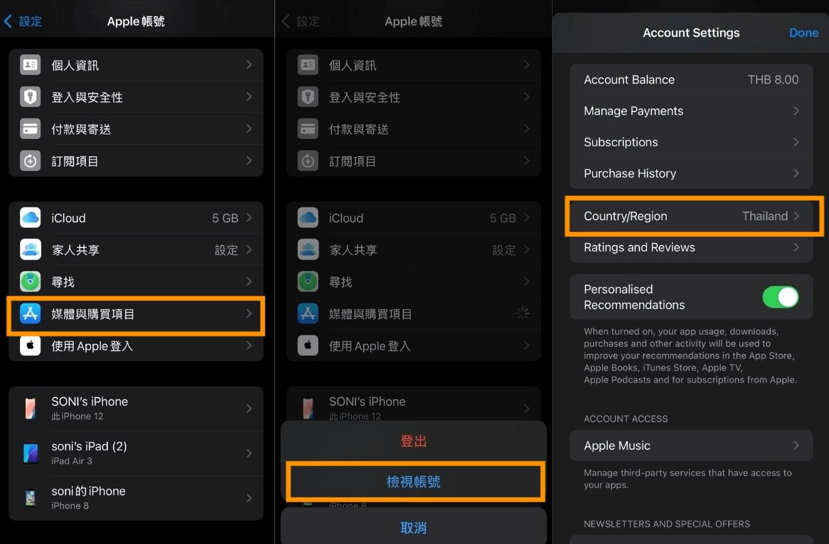
Task: Tap the Personalised Recommendations label
Action: tap(634, 297)
